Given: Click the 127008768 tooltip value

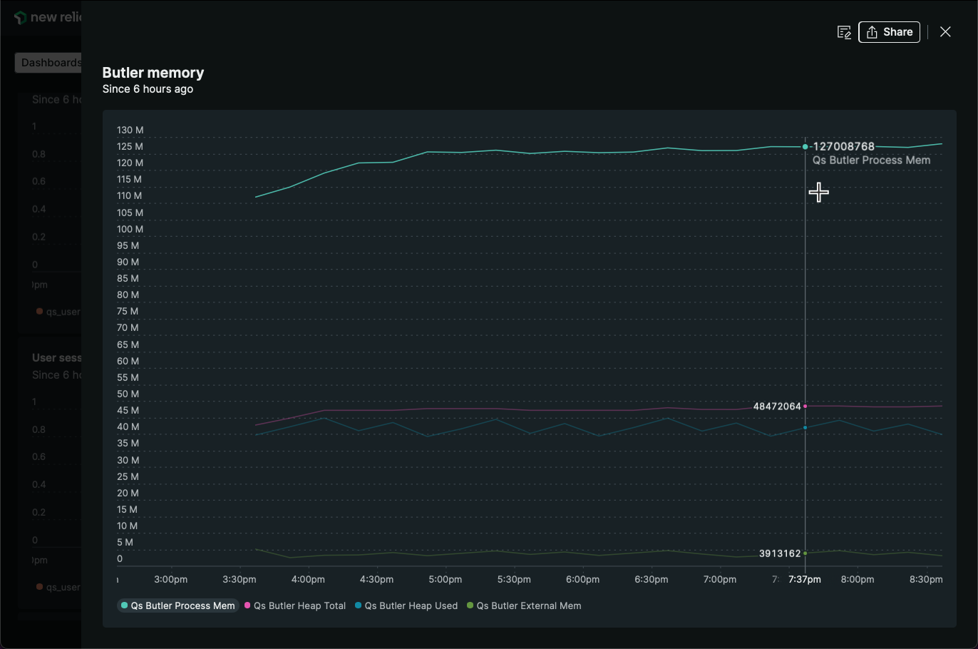Looking at the screenshot, I should pos(844,146).
